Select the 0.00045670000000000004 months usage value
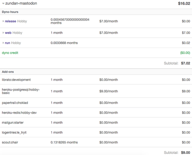The image size is (192, 155). [x=70, y=21]
